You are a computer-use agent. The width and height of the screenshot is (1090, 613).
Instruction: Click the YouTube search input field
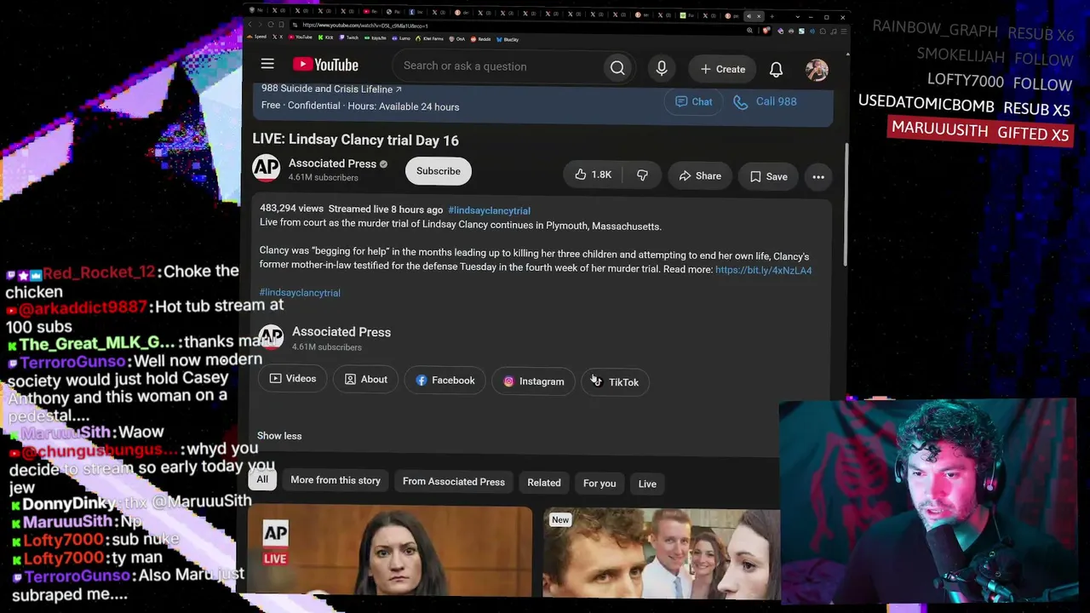[x=497, y=66]
